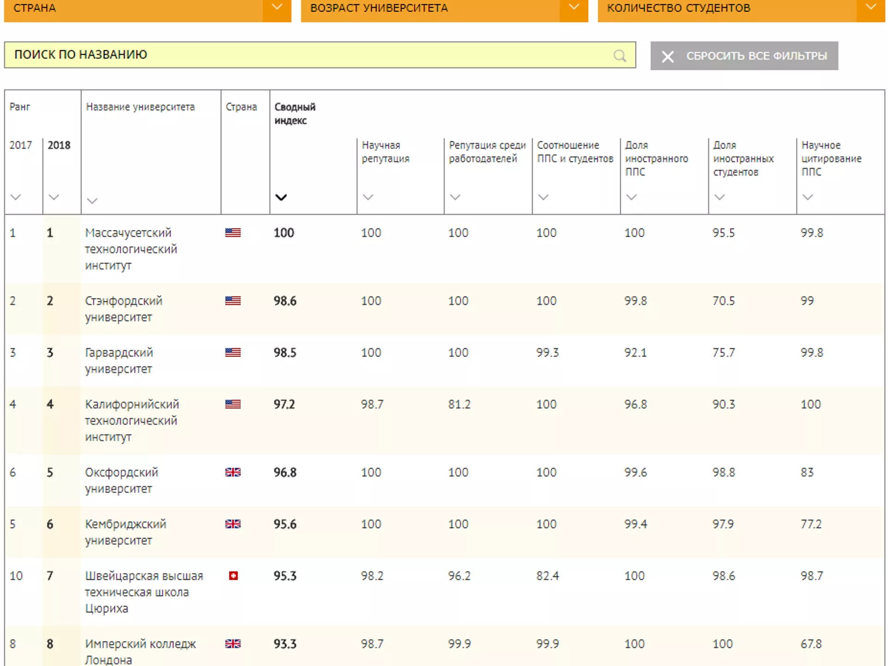Sort by 2018 rank arrow
The image size is (888, 666).
tap(54, 197)
